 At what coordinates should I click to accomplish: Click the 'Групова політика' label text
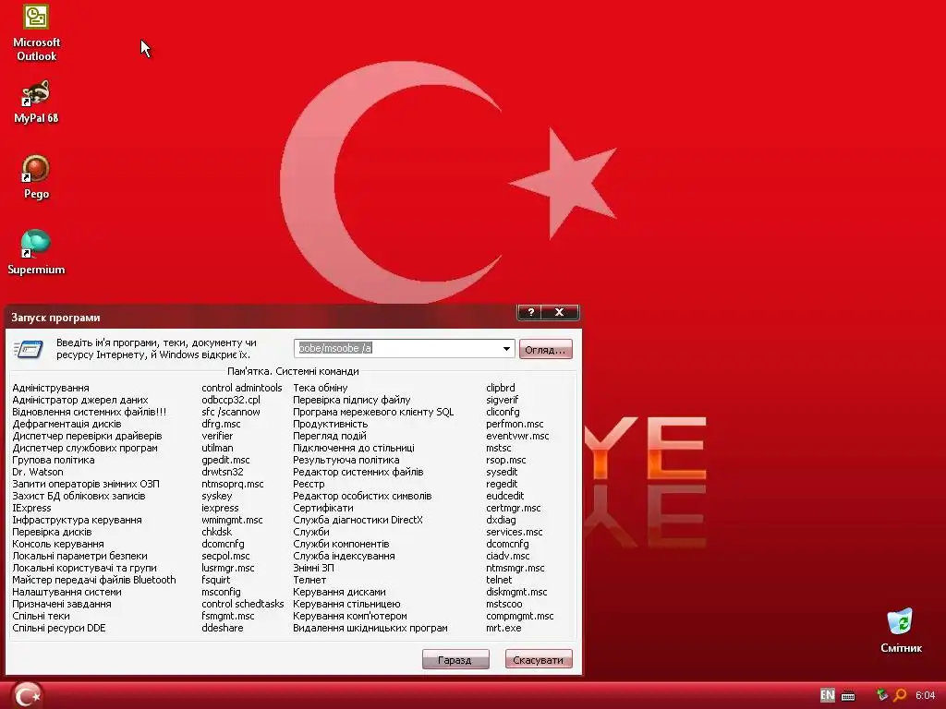point(53,460)
